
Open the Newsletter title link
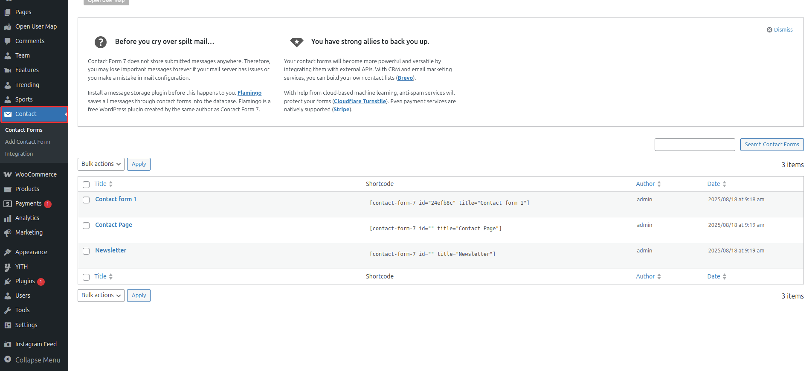[110, 250]
